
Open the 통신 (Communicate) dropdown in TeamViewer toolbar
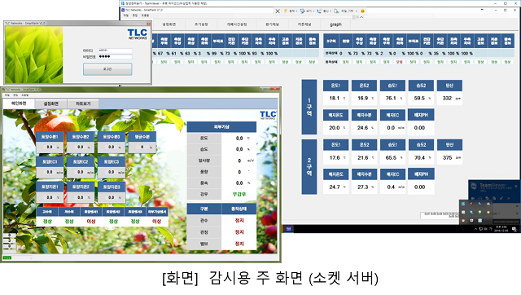(324, 11)
